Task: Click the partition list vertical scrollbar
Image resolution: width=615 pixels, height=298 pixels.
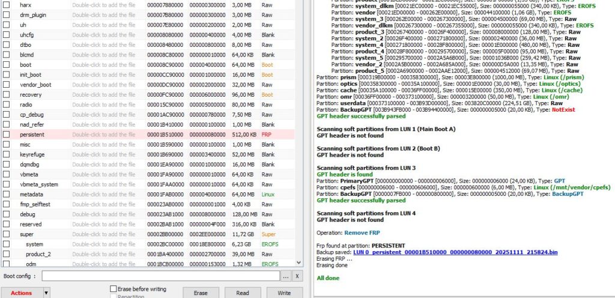Action: click(x=300, y=120)
